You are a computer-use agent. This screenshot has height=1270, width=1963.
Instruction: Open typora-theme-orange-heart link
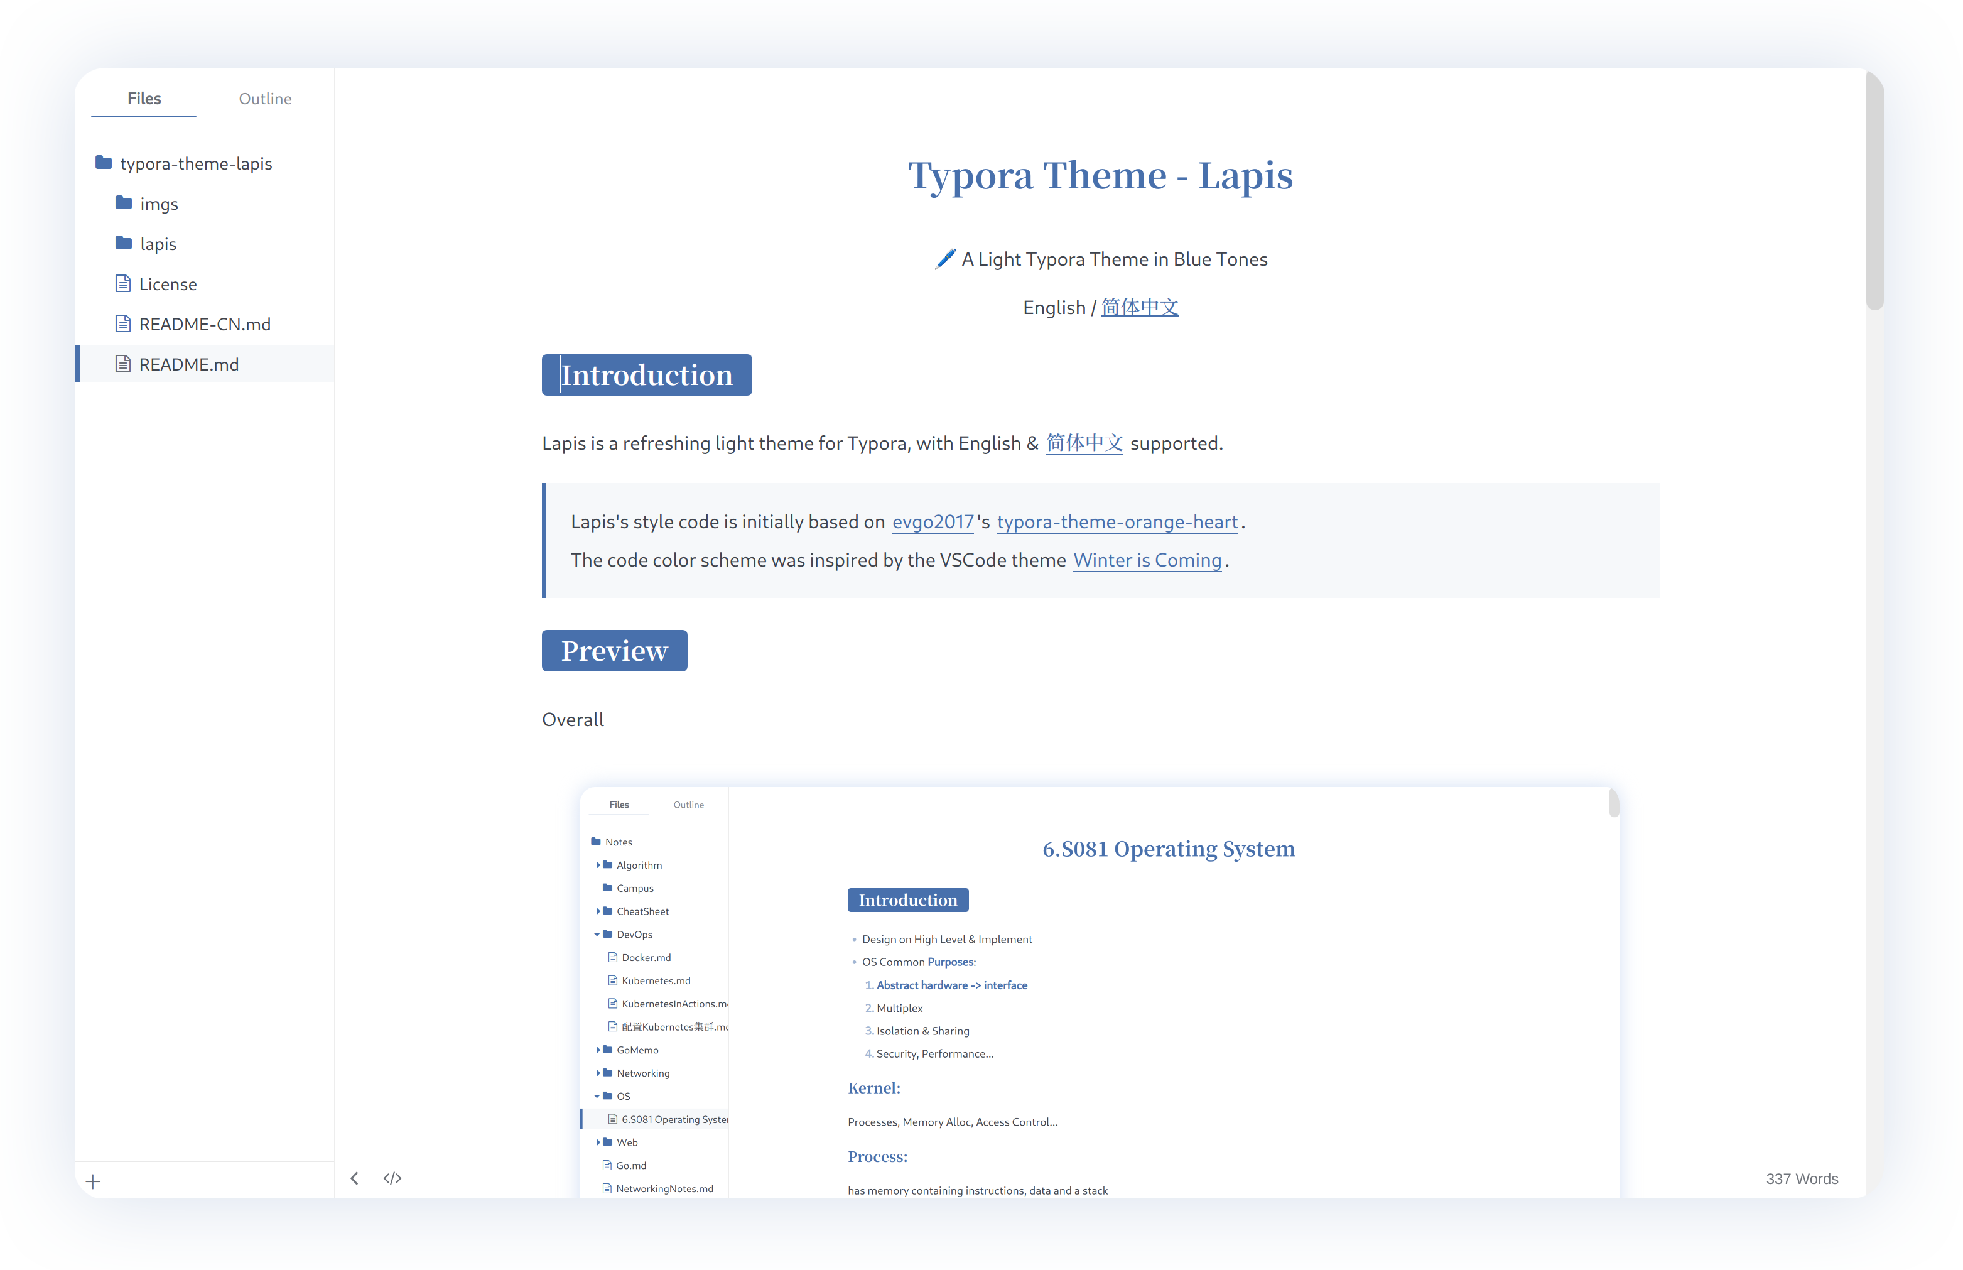(x=1117, y=522)
